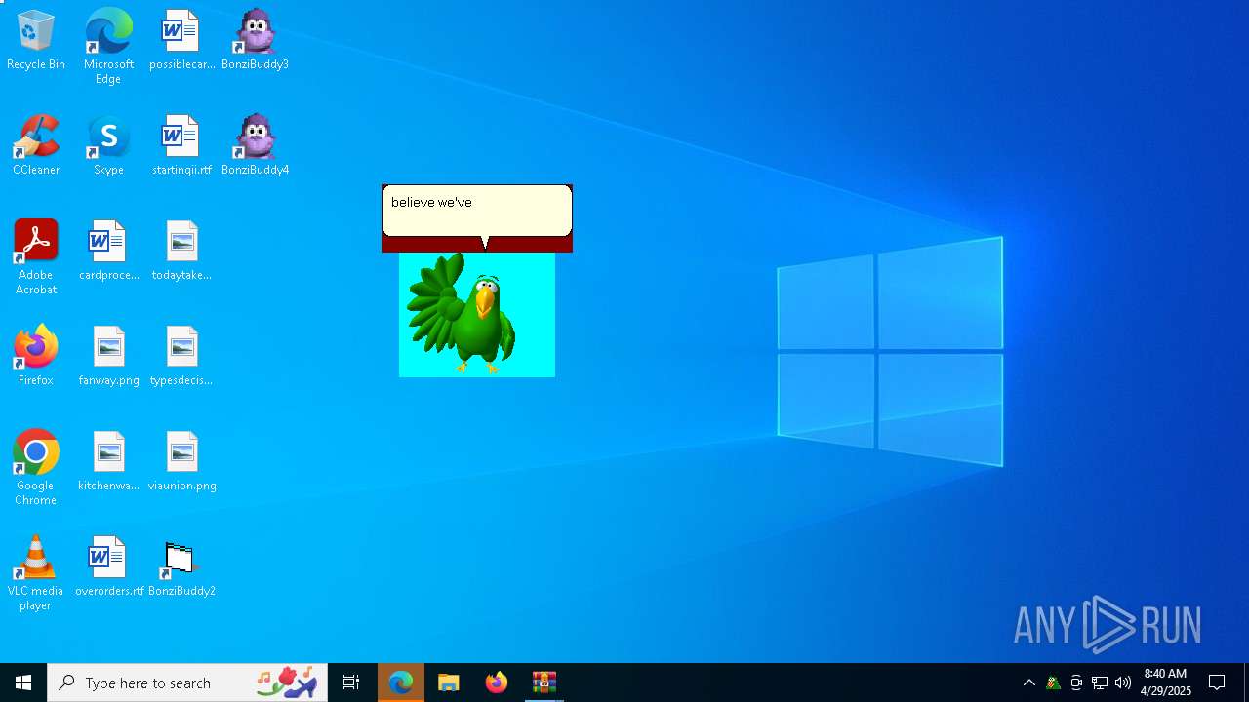
Task: Click the green tray application icon
Action: (x=1053, y=682)
